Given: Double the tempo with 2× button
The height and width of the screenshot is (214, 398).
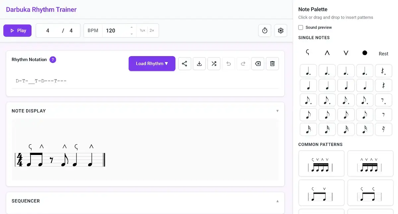Looking at the screenshot, I should tap(152, 31).
